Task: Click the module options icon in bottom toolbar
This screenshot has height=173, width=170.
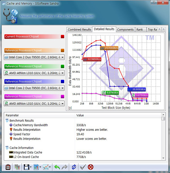Action: (x=8, y=167)
